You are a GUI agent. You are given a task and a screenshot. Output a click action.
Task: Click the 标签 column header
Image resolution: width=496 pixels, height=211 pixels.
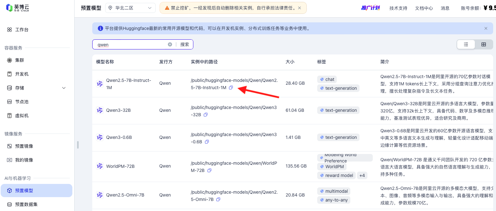322,62
